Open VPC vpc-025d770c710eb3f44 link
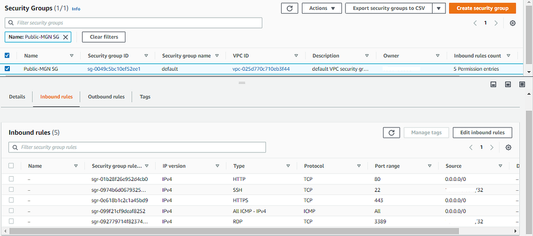This screenshot has height=236, width=533. coord(261,69)
